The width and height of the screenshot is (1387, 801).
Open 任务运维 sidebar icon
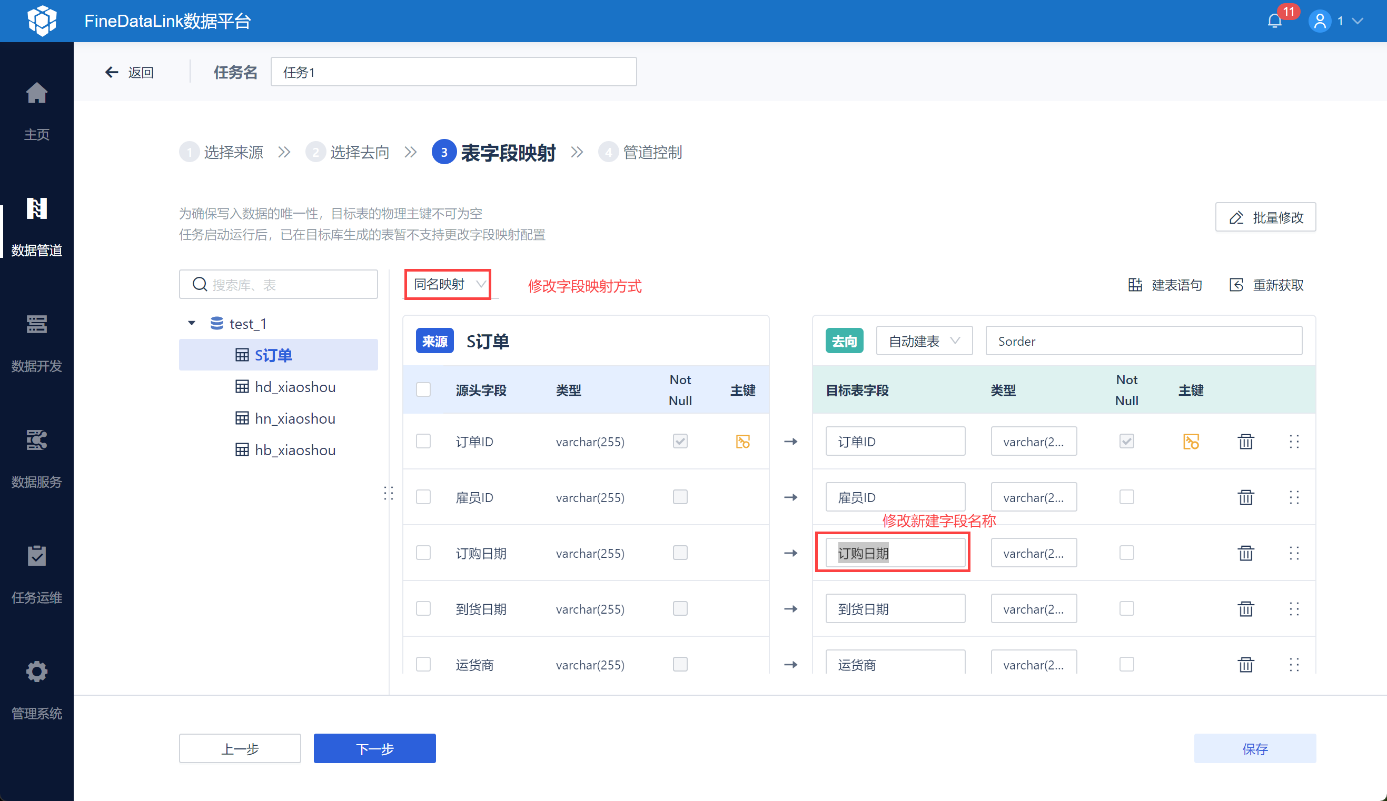36,556
